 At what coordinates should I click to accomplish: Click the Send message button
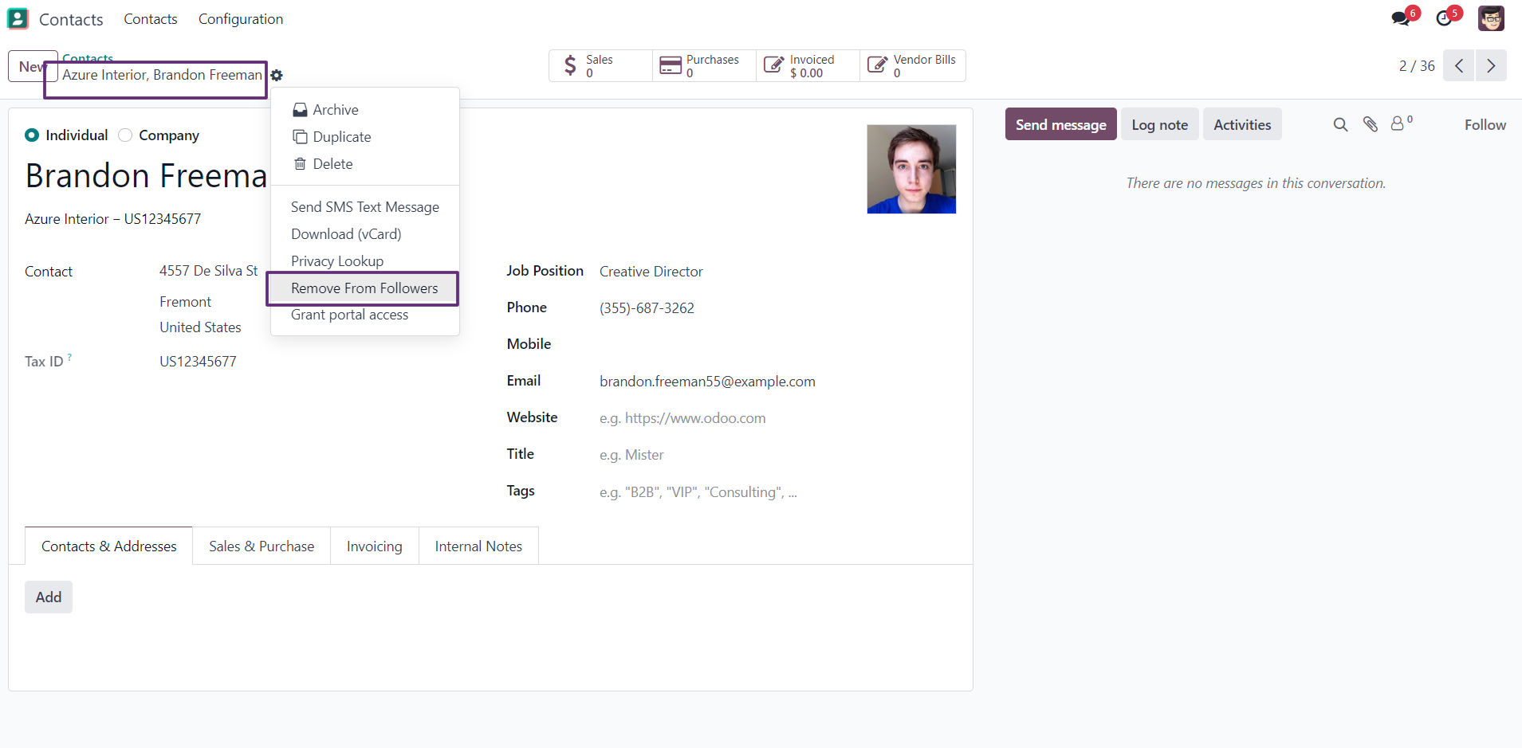(x=1061, y=124)
